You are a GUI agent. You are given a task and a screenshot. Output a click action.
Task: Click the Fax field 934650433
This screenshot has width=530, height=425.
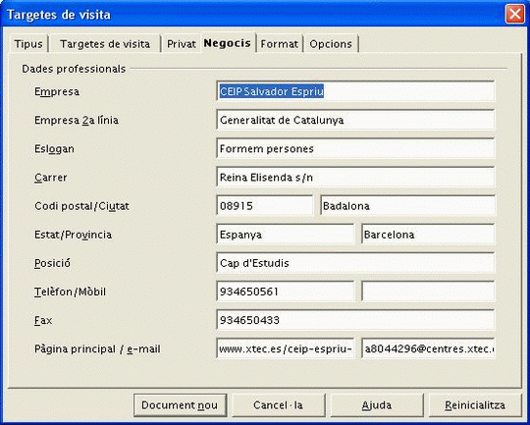pos(355,320)
